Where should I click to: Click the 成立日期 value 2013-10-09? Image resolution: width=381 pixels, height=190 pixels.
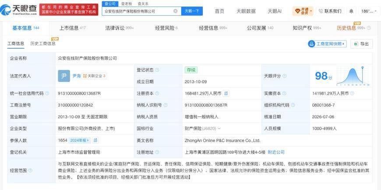tap(196, 82)
